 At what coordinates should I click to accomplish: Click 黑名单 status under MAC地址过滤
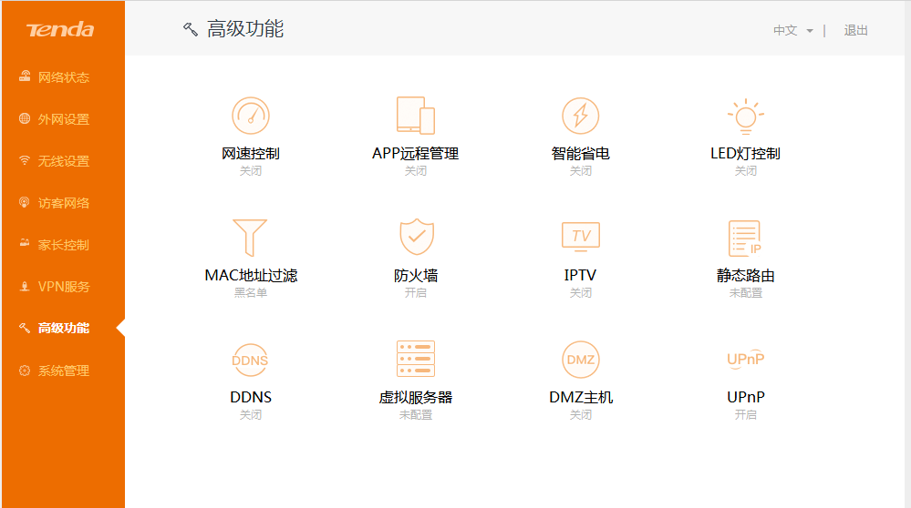pyautogui.click(x=251, y=293)
